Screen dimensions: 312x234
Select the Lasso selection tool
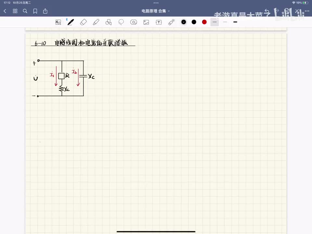coord(121,22)
